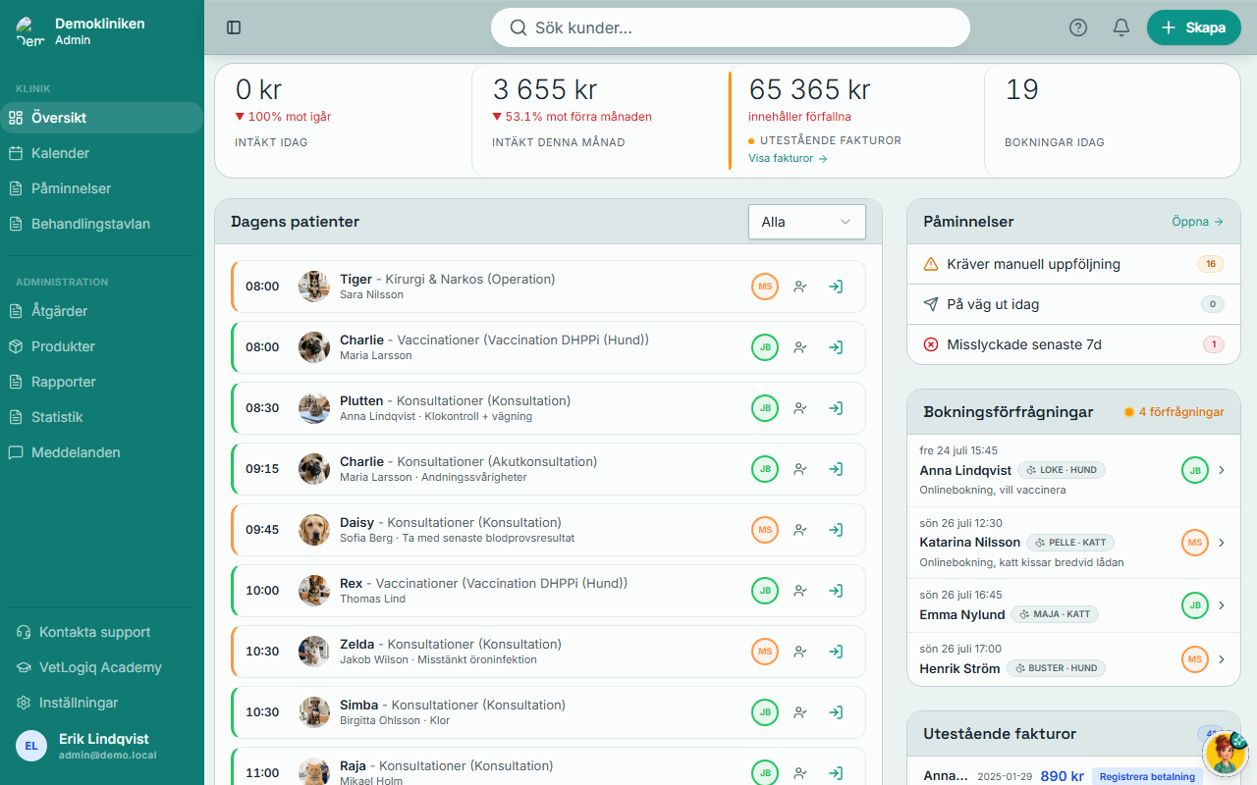1257x785 pixels.
Task: Focus the Sök kunder search field
Action: coord(731,27)
